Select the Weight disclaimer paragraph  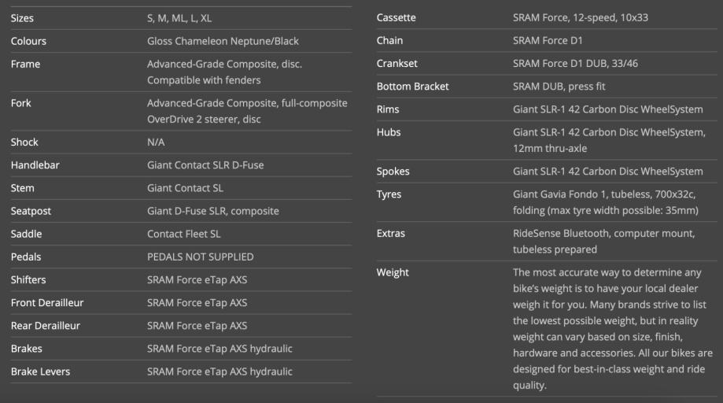(x=613, y=329)
